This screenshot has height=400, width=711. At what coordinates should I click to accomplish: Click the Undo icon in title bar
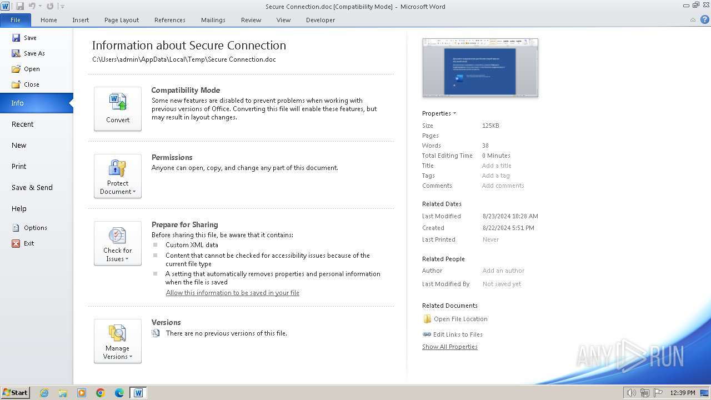point(32,6)
